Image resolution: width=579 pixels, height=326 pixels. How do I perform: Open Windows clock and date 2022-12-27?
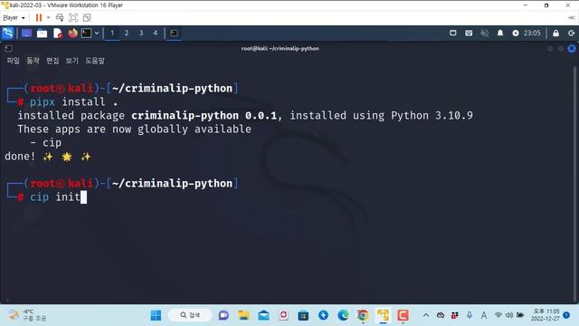546,315
